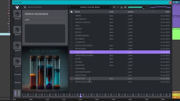Favorite the FRESHMAN preset star
180x101 pixels.
pos(71,68)
